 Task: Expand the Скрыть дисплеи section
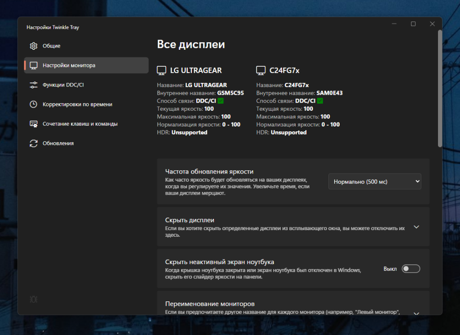pos(416,227)
